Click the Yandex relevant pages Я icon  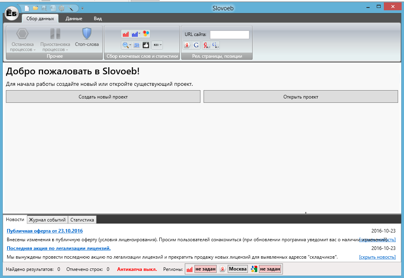[187, 45]
